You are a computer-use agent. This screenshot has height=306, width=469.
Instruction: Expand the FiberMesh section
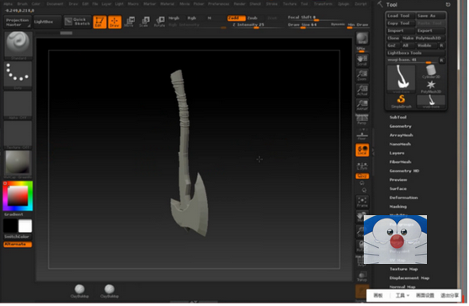pyautogui.click(x=400, y=161)
